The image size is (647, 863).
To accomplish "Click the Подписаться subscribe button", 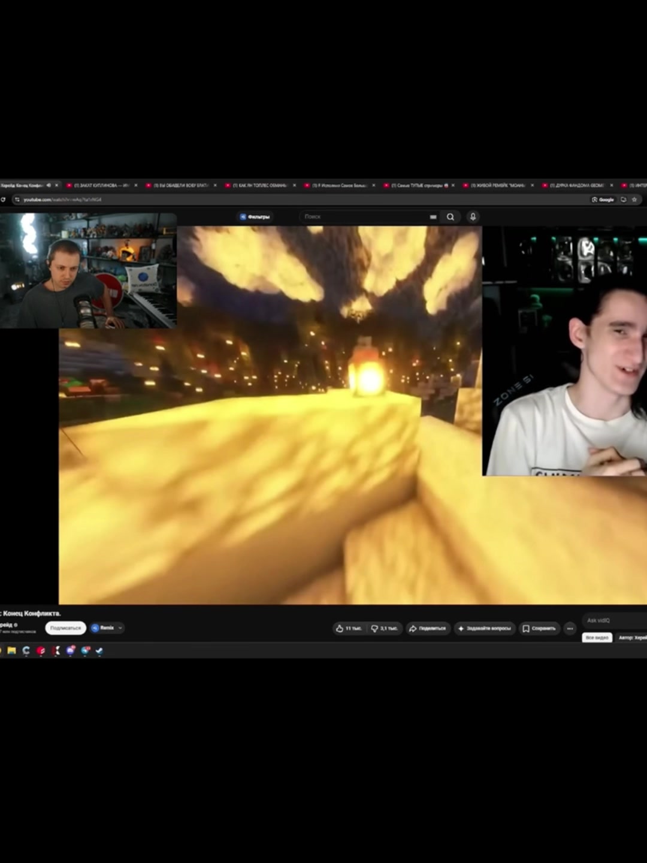I will click(x=65, y=628).
